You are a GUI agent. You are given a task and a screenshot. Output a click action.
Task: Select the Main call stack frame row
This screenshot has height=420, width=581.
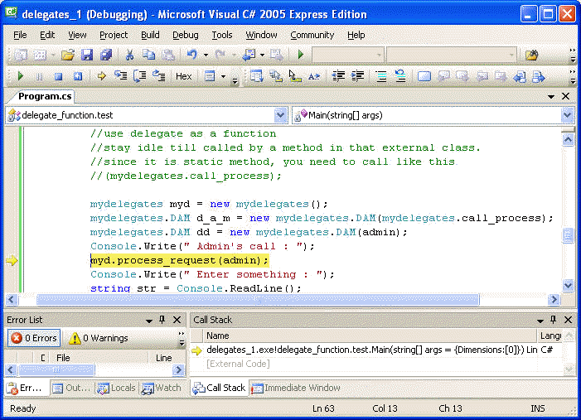(x=373, y=350)
